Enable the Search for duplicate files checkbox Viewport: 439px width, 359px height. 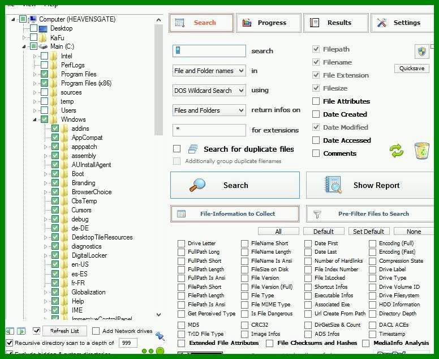click(x=177, y=149)
